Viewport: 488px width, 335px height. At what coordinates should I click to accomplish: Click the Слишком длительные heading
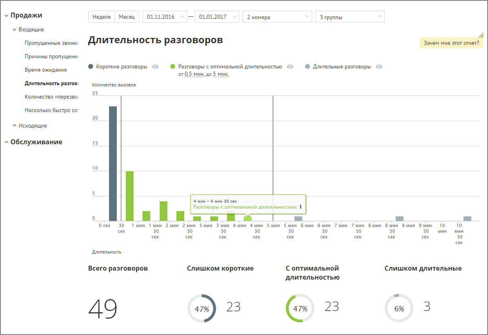(x=423, y=268)
